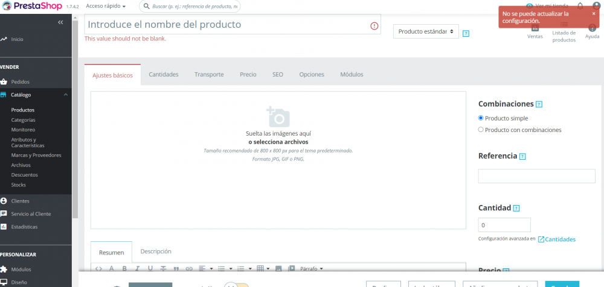This screenshot has height=287, width=604.
Task: Click the search magnifier icon
Action: tap(146, 6)
